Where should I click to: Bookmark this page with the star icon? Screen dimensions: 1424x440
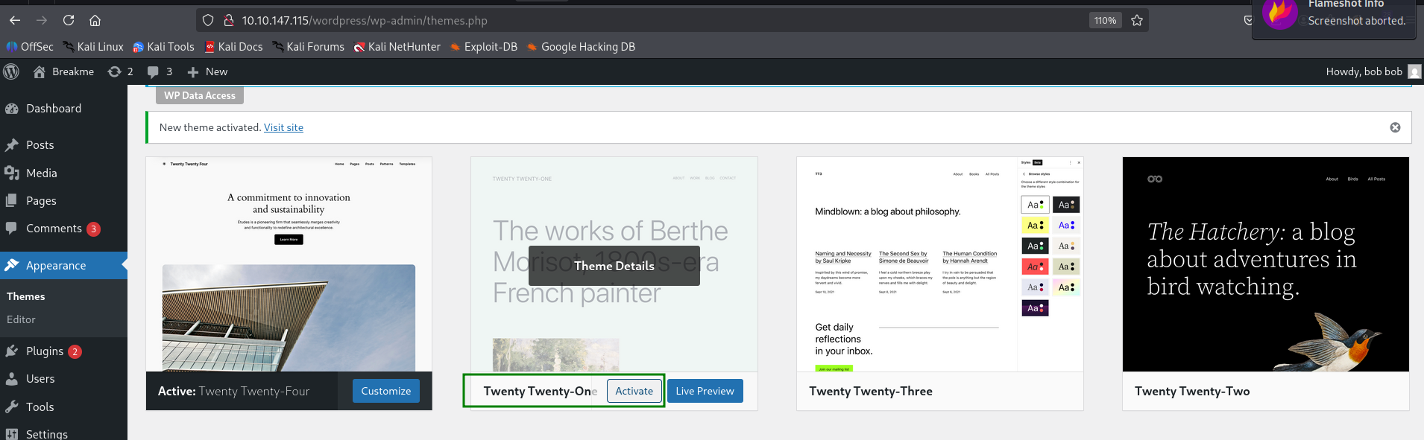pyautogui.click(x=1137, y=20)
